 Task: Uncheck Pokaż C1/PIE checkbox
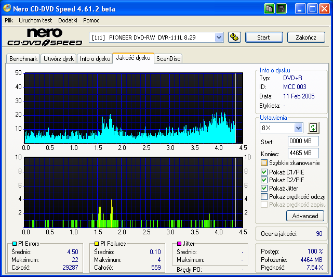tap(264, 172)
